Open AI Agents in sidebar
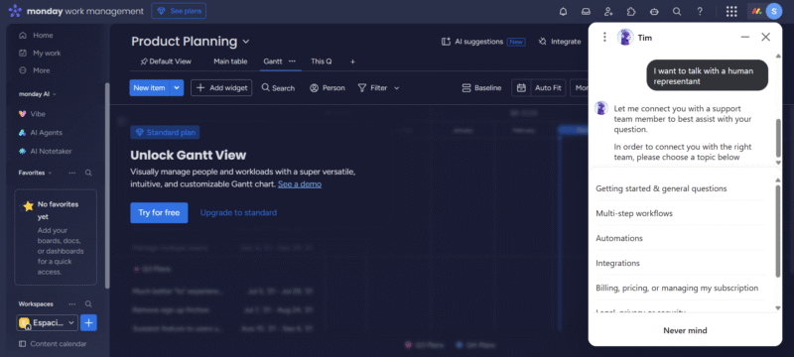 coord(46,133)
